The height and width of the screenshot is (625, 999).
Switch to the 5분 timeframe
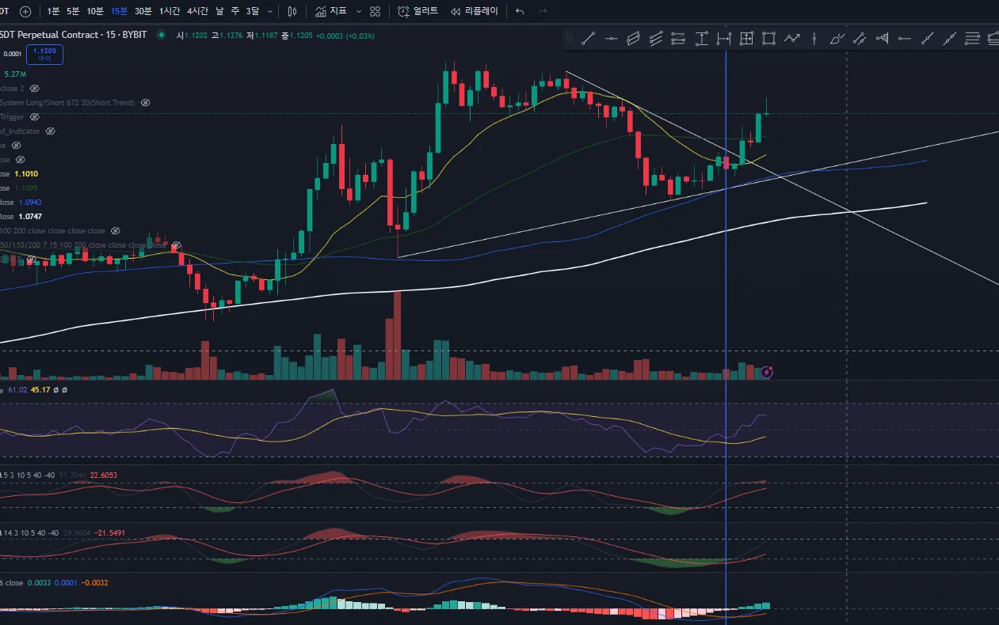73,11
